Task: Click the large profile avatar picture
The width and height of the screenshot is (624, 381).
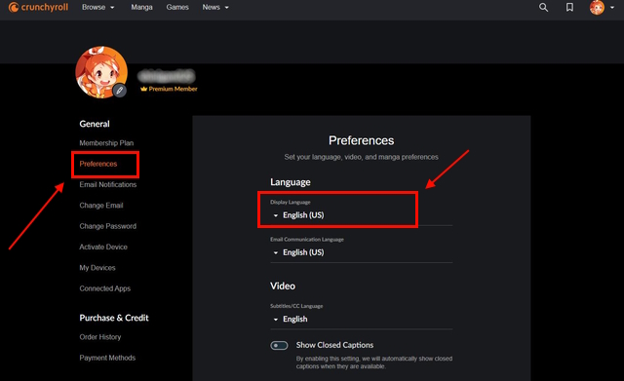Action: pyautogui.click(x=101, y=72)
